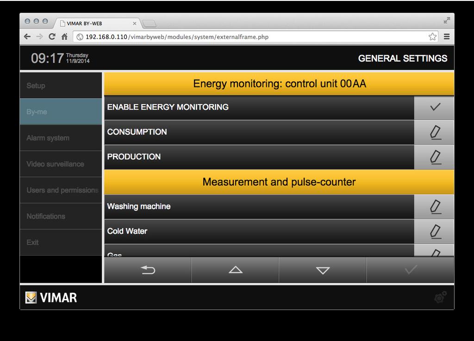Enter fullscreen with the expand arrows icon
Screen dimensions: 474x341
tap(447, 20)
